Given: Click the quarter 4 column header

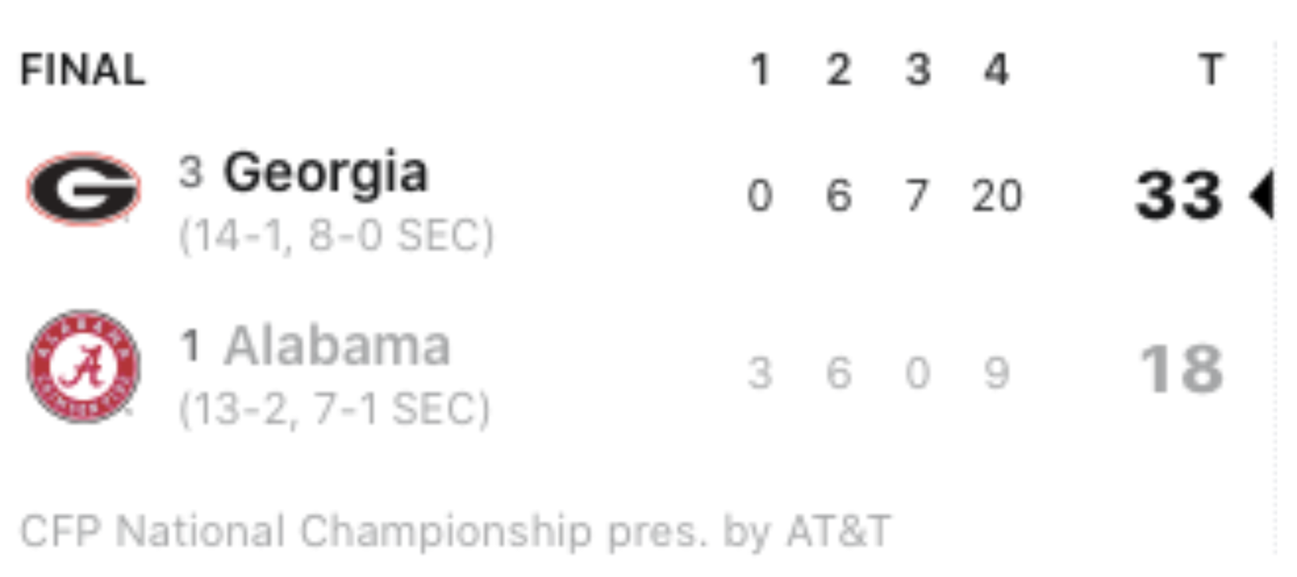Looking at the screenshot, I should 997,70.
